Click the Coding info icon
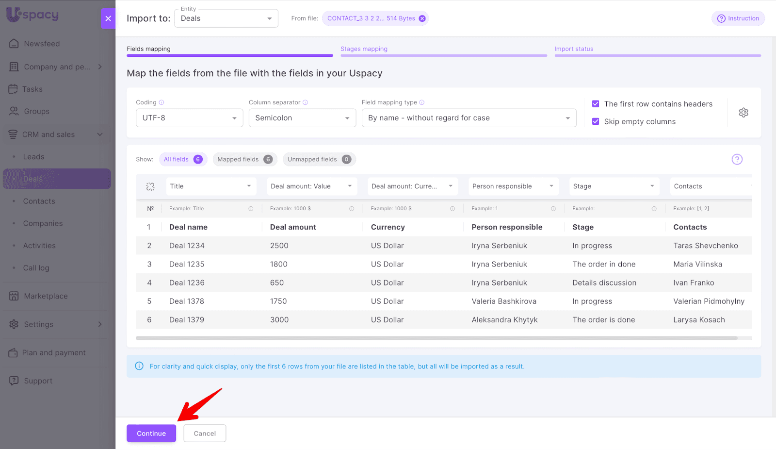 pyautogui.click(x=162, y=102)
